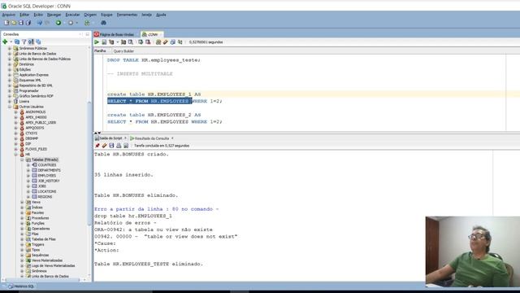
Task: Open the Janela menu
Action: pyautogui.click(x=146, y=15)
